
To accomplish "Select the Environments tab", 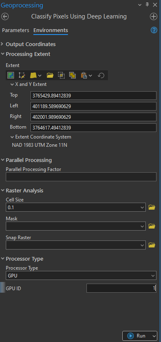I will pos(51,30).
